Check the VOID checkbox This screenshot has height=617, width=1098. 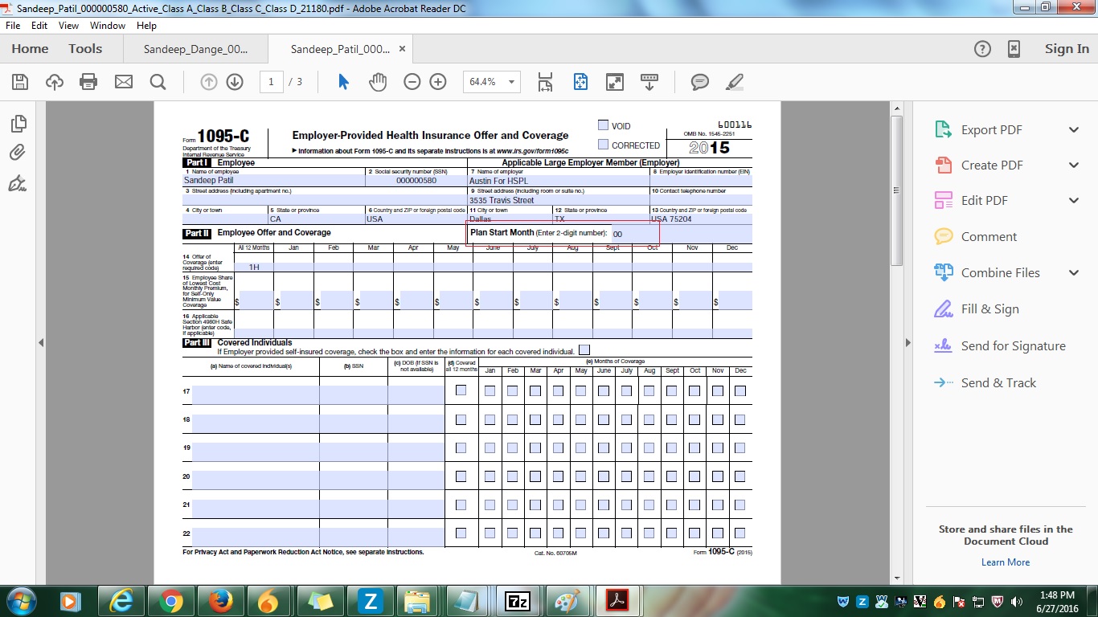[x=604, y=125]
